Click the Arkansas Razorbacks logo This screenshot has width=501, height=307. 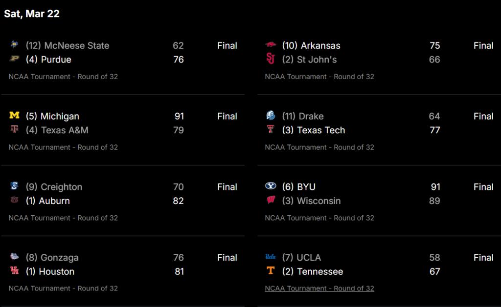coord(271,45)
